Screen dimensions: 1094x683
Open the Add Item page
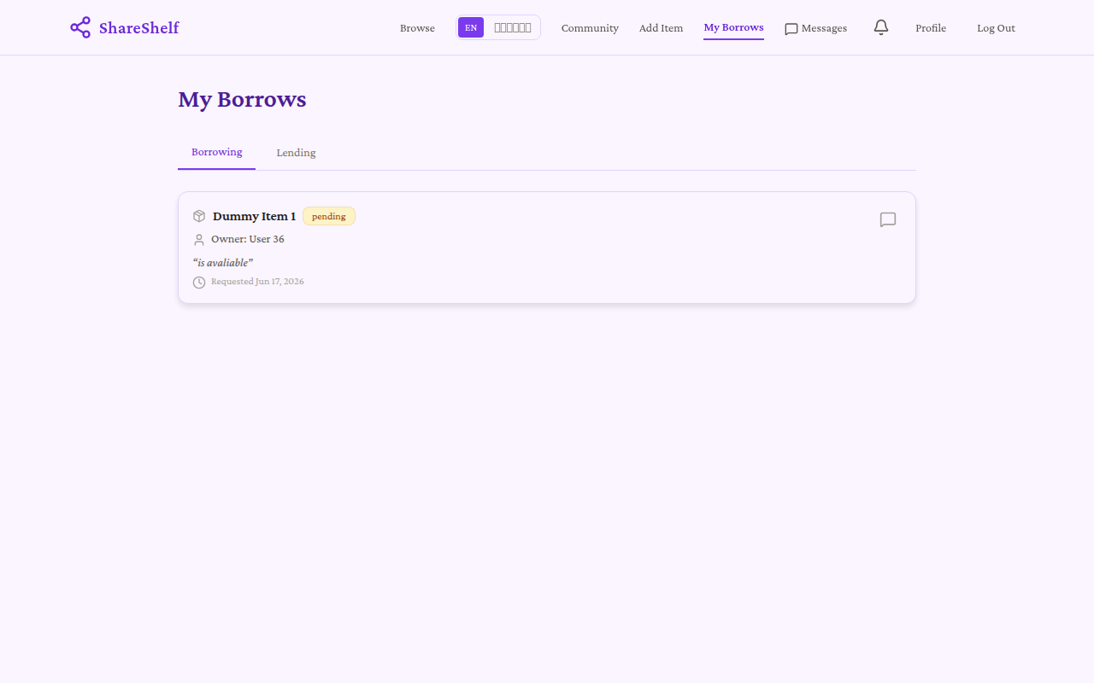[x=661, y=28]
